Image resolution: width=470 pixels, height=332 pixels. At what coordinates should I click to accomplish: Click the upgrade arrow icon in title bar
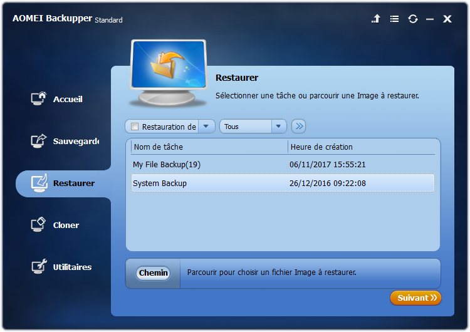(x=376, y=19)
